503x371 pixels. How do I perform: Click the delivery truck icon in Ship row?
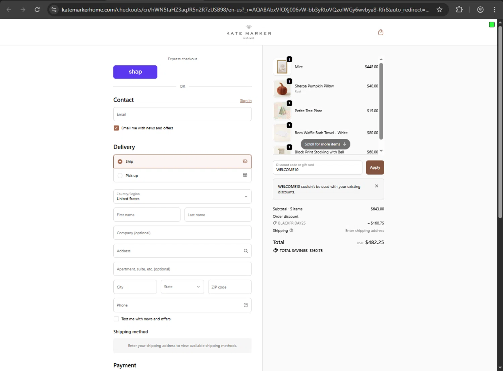pyautogui.click(x=245, y=161)
